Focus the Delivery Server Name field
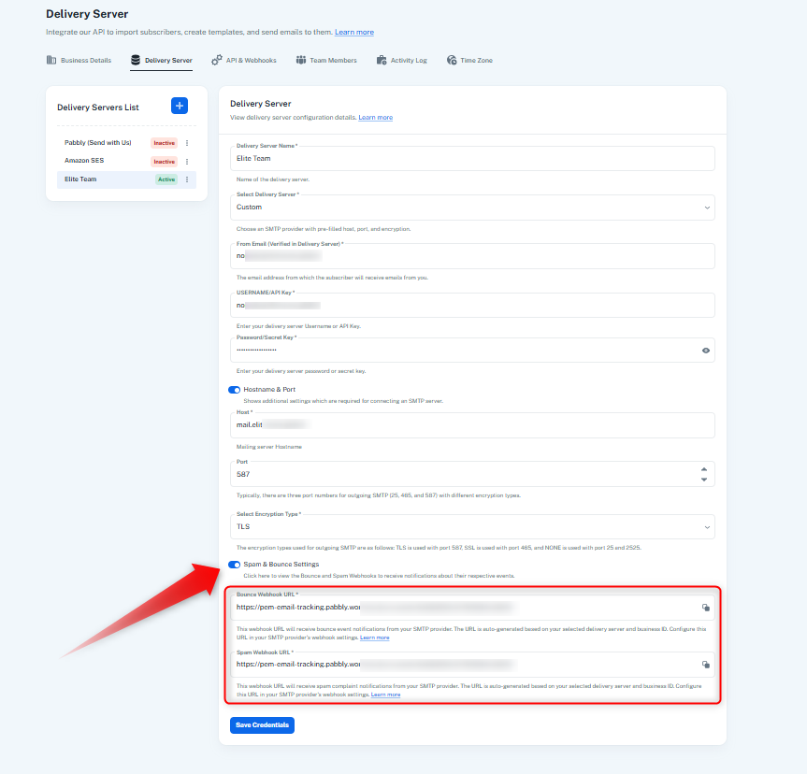 (x=472, y=159)
